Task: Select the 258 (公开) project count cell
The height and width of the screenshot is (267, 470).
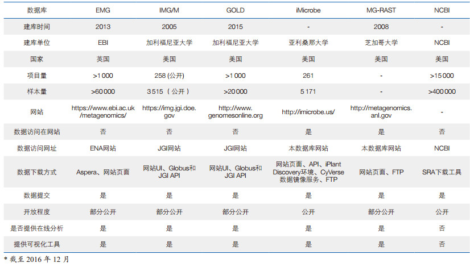Action: pos(169,76)
